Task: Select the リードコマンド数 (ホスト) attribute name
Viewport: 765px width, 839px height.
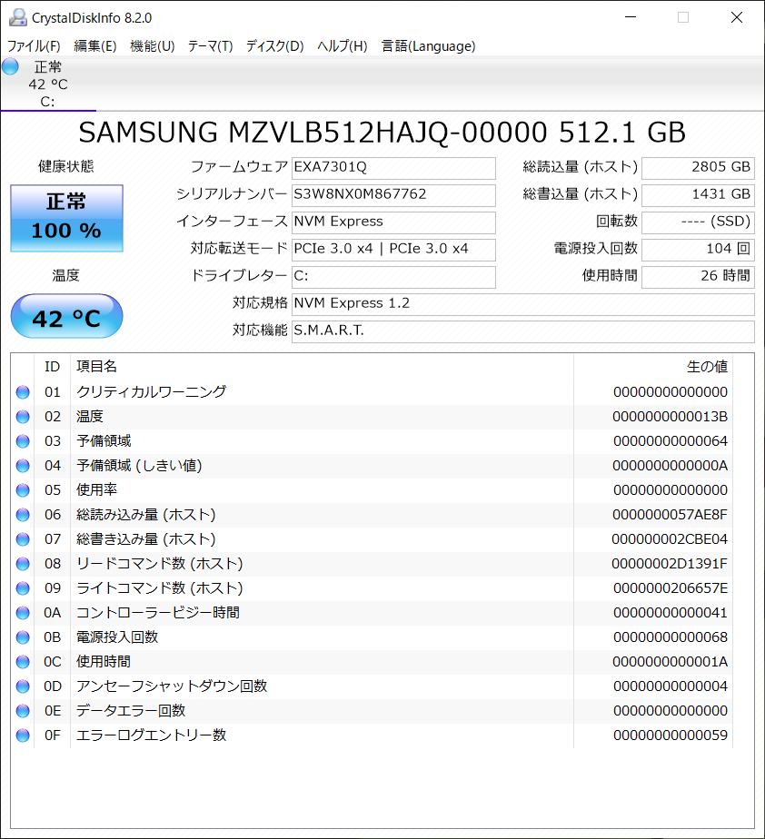Action: [160, 564]
